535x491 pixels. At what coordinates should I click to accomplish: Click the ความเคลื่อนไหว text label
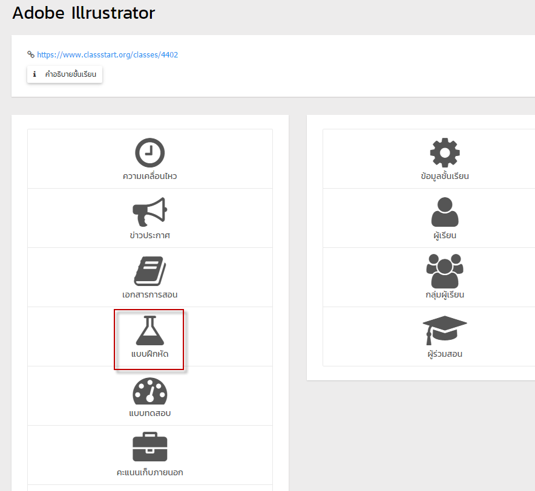tap(149, 176)
